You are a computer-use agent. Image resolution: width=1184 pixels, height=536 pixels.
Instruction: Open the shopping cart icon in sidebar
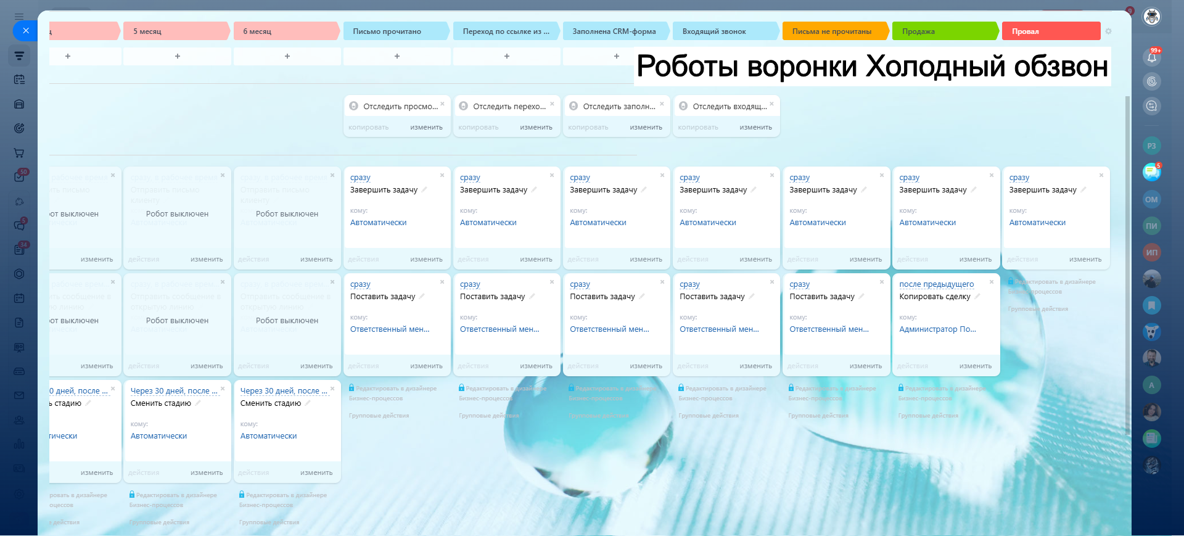tap(19, 153)
